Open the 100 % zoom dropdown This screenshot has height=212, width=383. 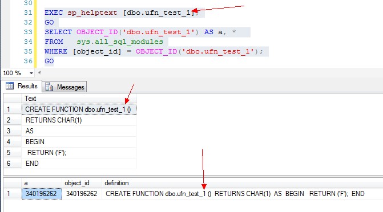[31, 73]
